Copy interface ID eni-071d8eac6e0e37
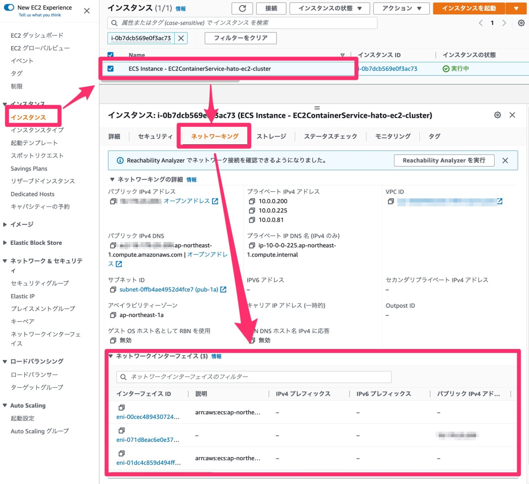Screen dimensions: 529x484 click(121, 430)
